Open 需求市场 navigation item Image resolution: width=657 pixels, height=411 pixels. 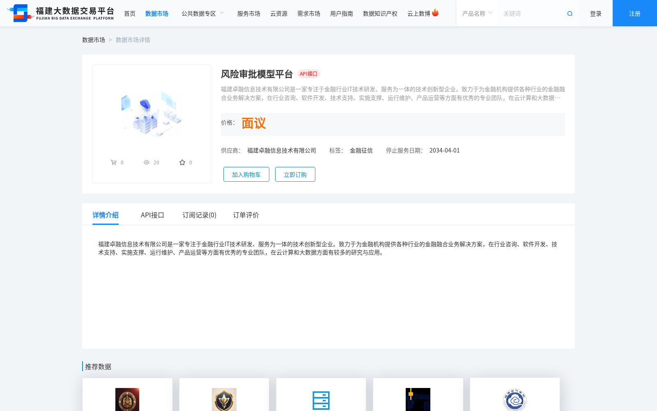(309, 14)
